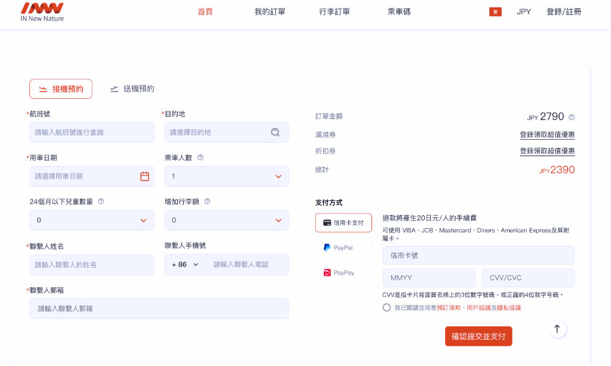Click the destination search magnifier icon
Viewport: 611px width, 366px height.
coord(275,132)
